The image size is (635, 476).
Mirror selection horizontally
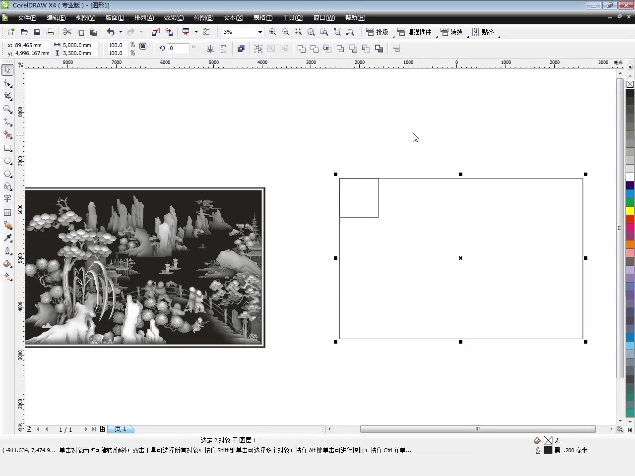click(210, 49)
